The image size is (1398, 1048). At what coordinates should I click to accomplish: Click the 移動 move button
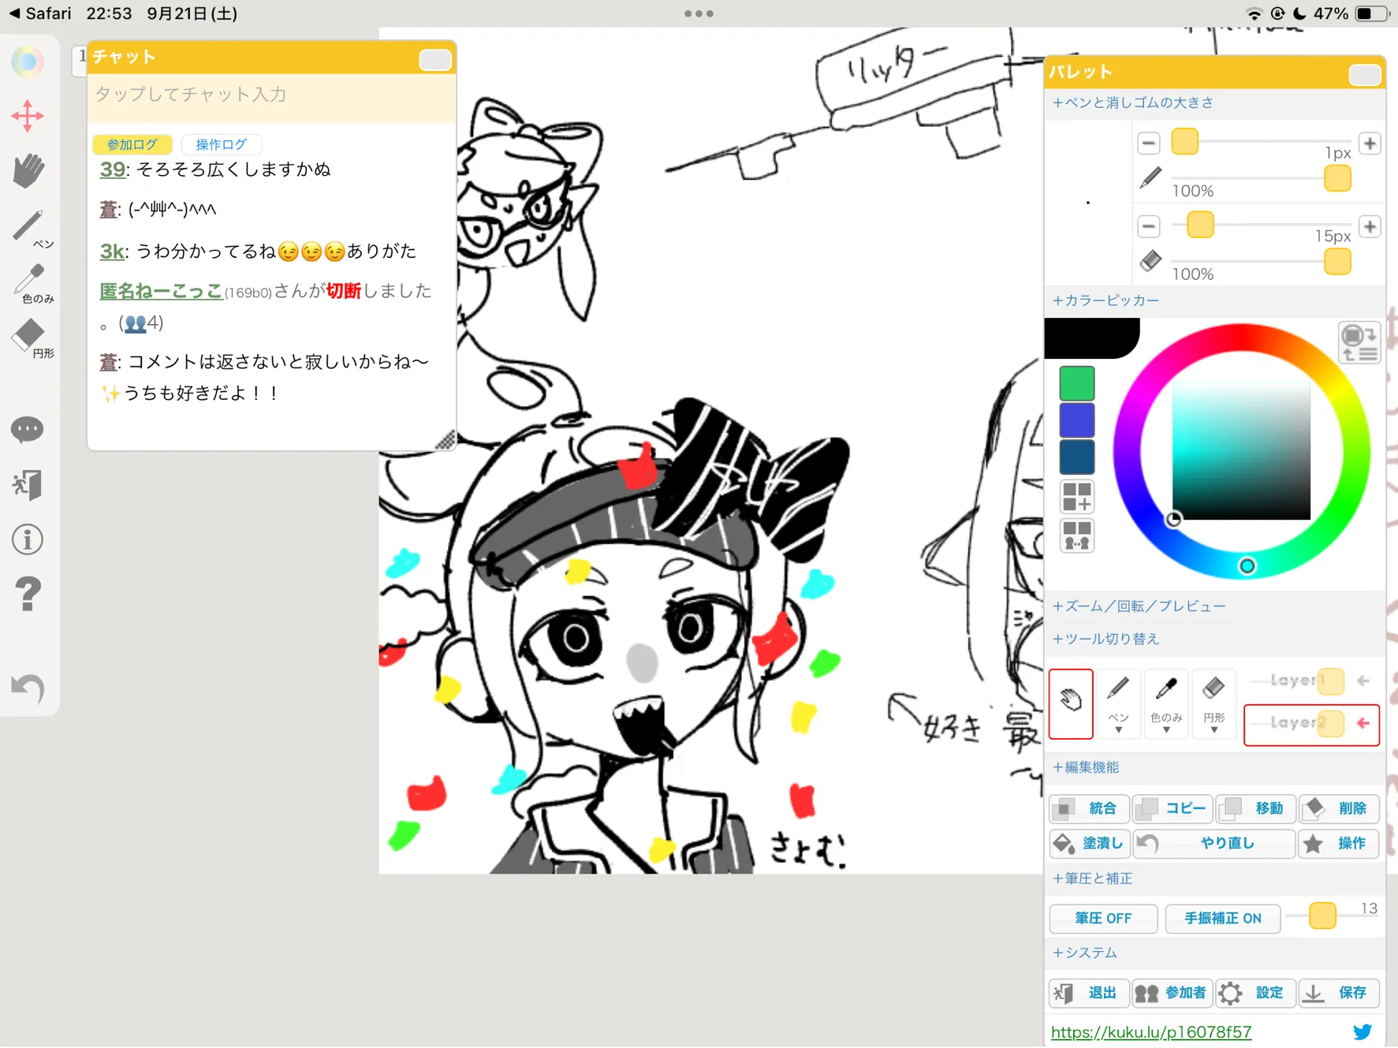(x=1256, y=808)
